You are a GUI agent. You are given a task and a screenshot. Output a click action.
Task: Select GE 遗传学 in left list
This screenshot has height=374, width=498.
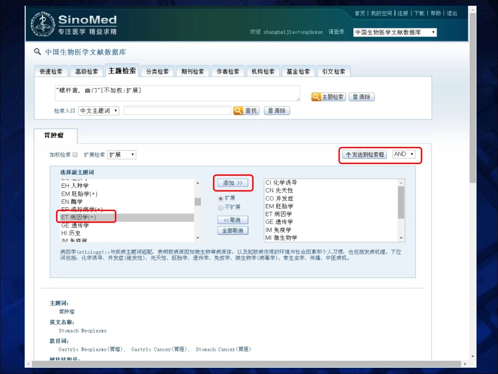[127, 225]
